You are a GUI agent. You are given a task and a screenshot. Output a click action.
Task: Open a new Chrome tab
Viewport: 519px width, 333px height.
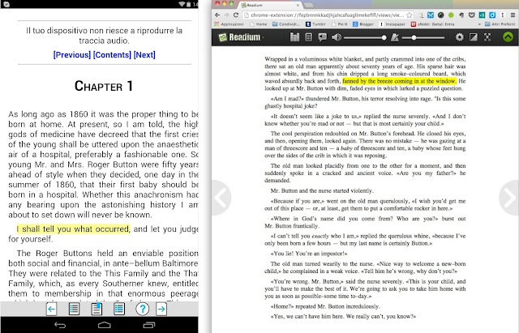click(x=308, y=6)
